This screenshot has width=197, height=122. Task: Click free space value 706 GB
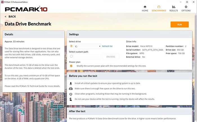click(x=181, y=53)
